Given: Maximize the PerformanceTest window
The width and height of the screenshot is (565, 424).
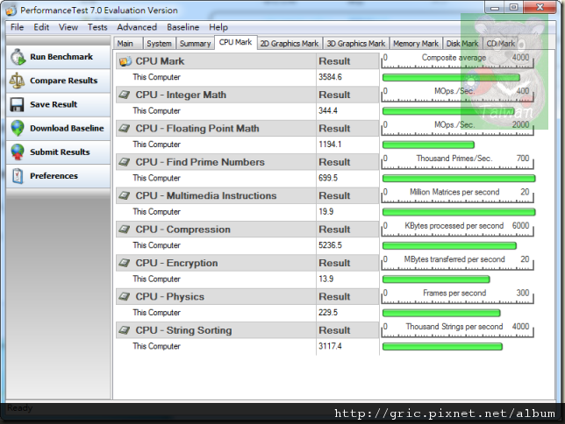Looking at the screenshot, I should [x=514, y=7].
